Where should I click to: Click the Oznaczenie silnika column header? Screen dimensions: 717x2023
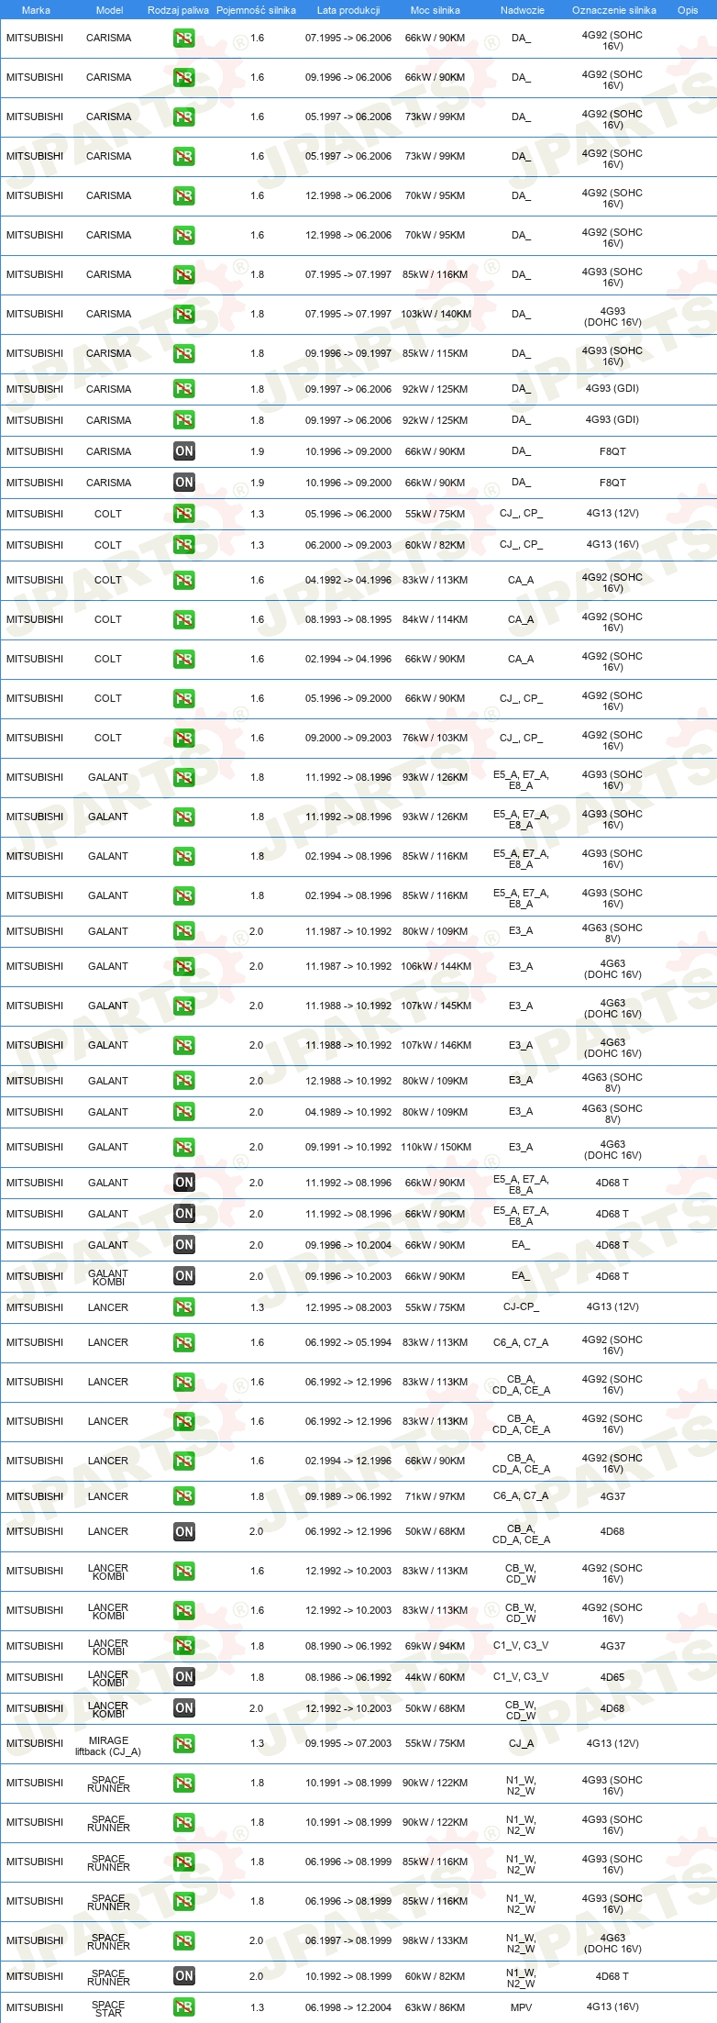coord(614,10)
